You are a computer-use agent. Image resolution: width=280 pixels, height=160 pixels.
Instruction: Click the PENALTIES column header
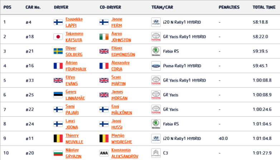point(228,7)
